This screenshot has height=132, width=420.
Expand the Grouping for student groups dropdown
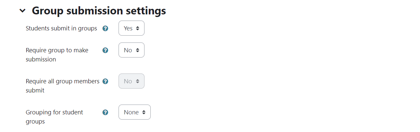click(x=134, y=112)
